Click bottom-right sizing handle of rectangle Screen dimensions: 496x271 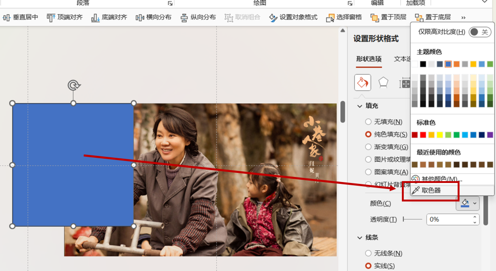pos(134,226)
